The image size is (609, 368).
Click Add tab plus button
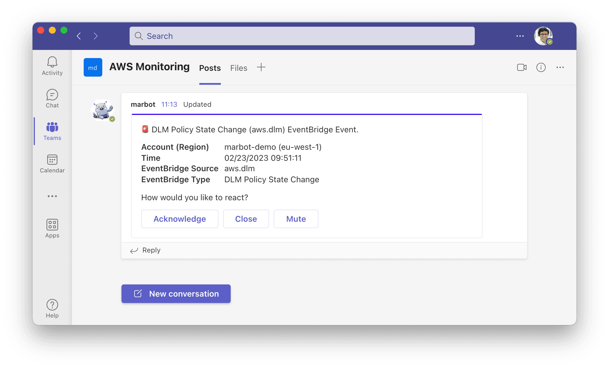coord(261,67)
